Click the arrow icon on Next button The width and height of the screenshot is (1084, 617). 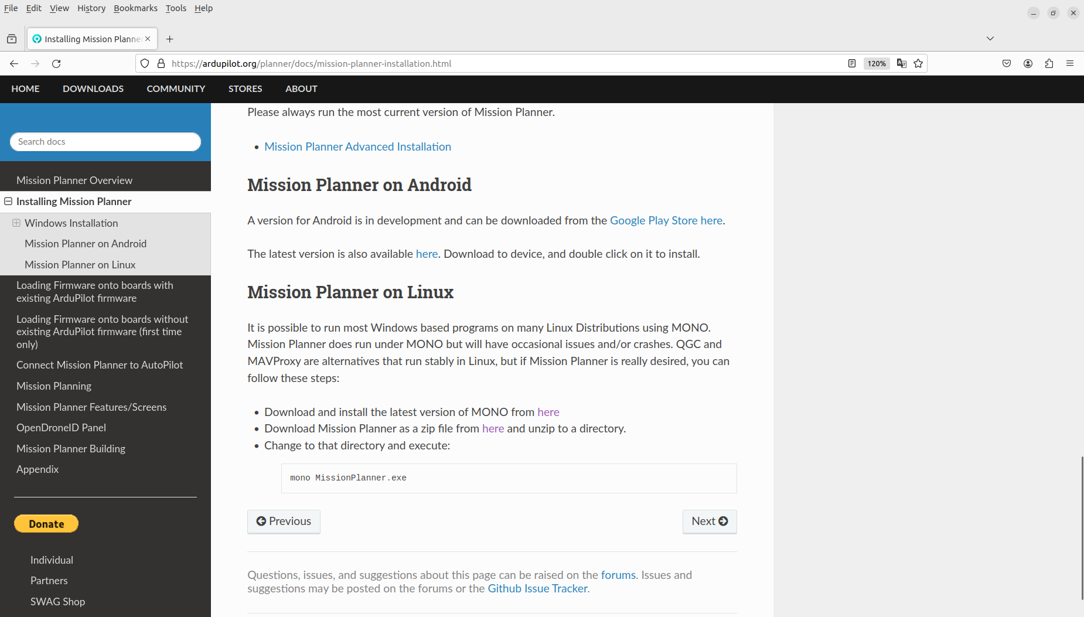point(723,521)
